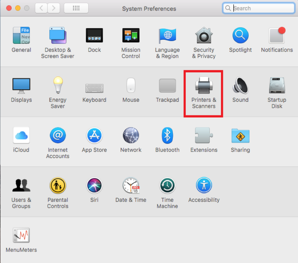Click the magnifying glass in search field
The width and height of the screenshot is (298, 263).
pyautogui.click(x=228, y=8)
